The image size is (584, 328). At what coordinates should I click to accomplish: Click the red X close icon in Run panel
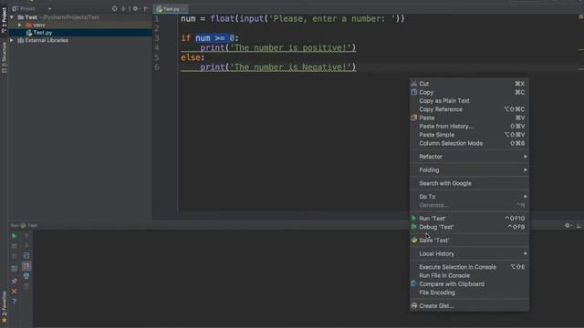[x=15, y=292]
